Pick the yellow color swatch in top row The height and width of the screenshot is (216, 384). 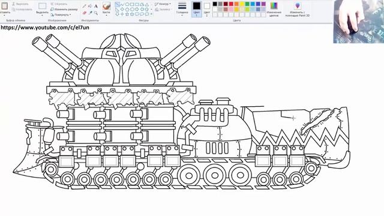[242, 4]
